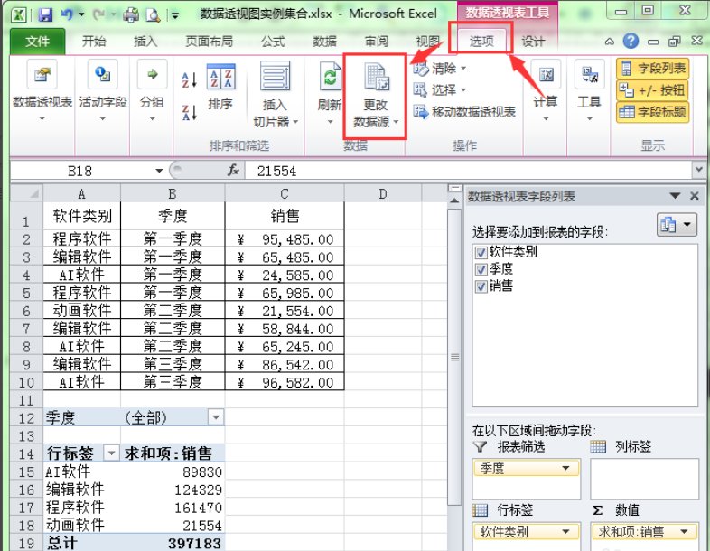This screenshot has height=551, width=710.
Task: Click the 清除 clear button
Action: pos(439,69)
